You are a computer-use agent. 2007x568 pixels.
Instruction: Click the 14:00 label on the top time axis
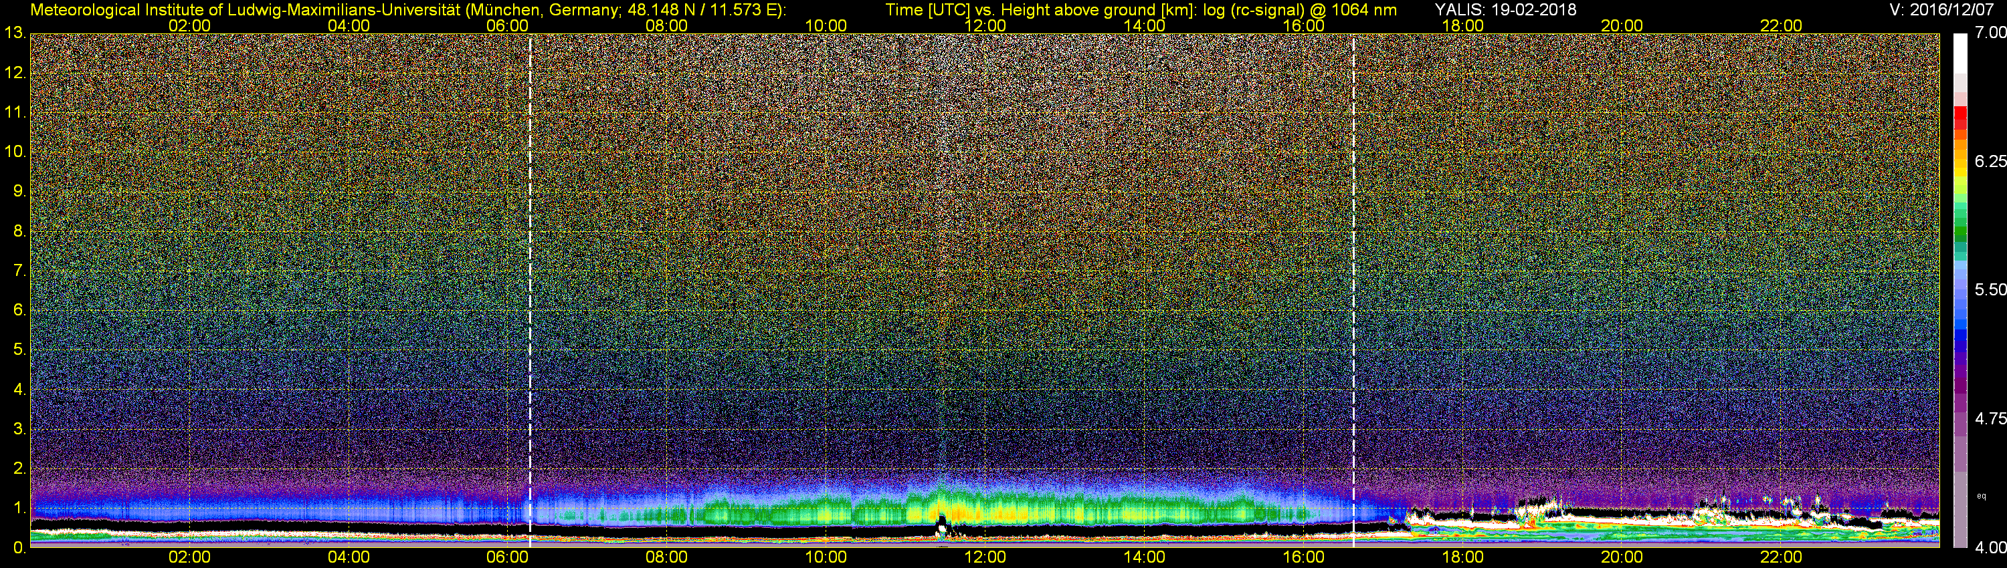(x=1145, y=25)
